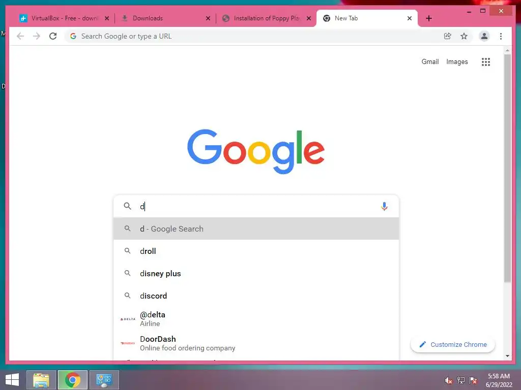Image resolution: width=521 pixels, height=390 pixels.
Task: Start voice search with the microphone
Action: (x=384, y=206)
